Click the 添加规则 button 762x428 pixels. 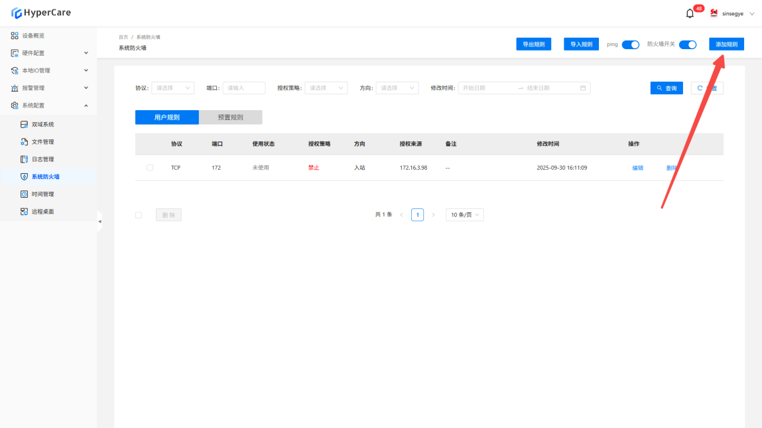click(726, 44)
